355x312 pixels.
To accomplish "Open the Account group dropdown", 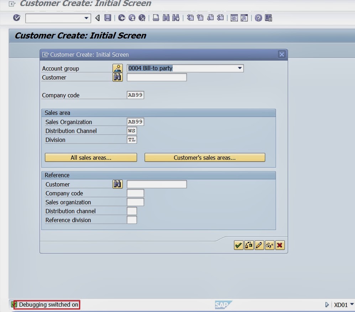I will 240,68.
